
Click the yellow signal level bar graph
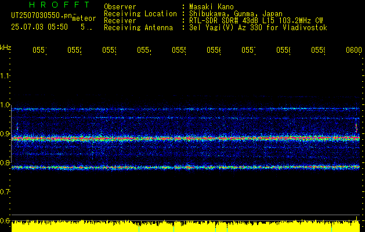[186, 226]
